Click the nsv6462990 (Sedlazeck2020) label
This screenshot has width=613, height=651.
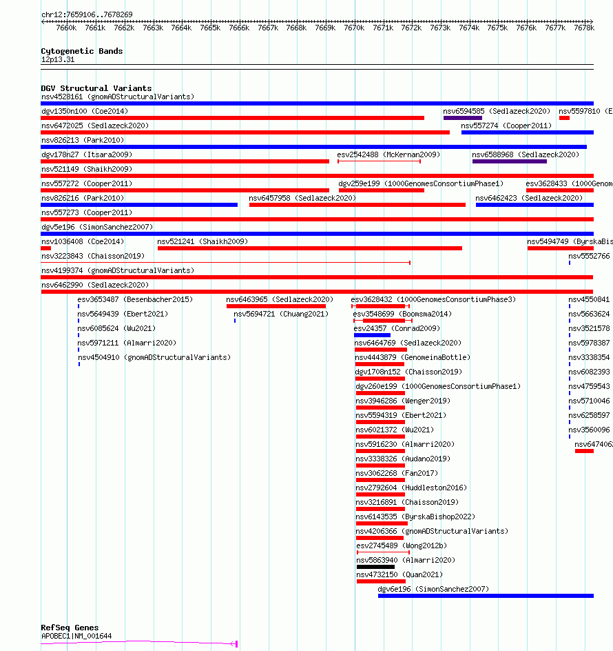[95, 286]
